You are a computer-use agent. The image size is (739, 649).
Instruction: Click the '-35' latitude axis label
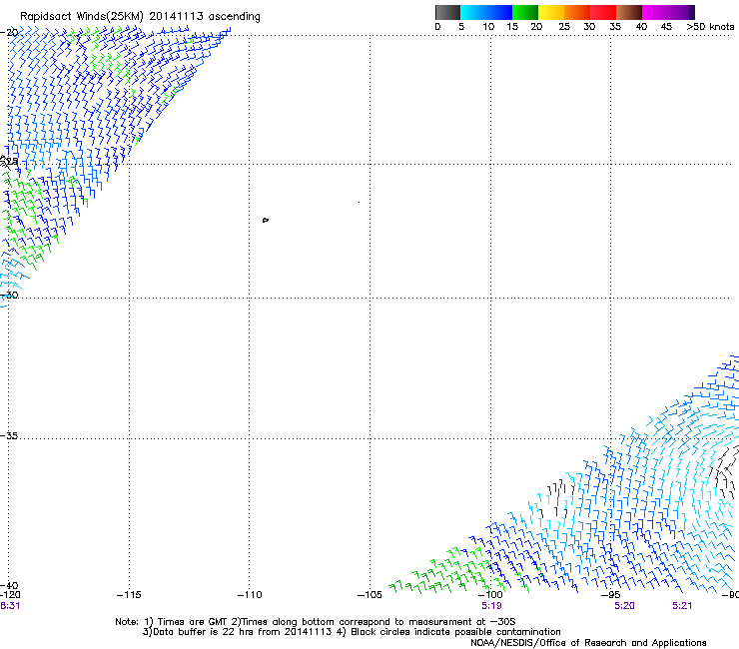pos(9,436)
